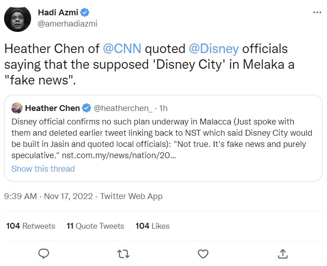View the 11 Quote Tweets list
Screen dimensions: 327x266
point(95,226)
